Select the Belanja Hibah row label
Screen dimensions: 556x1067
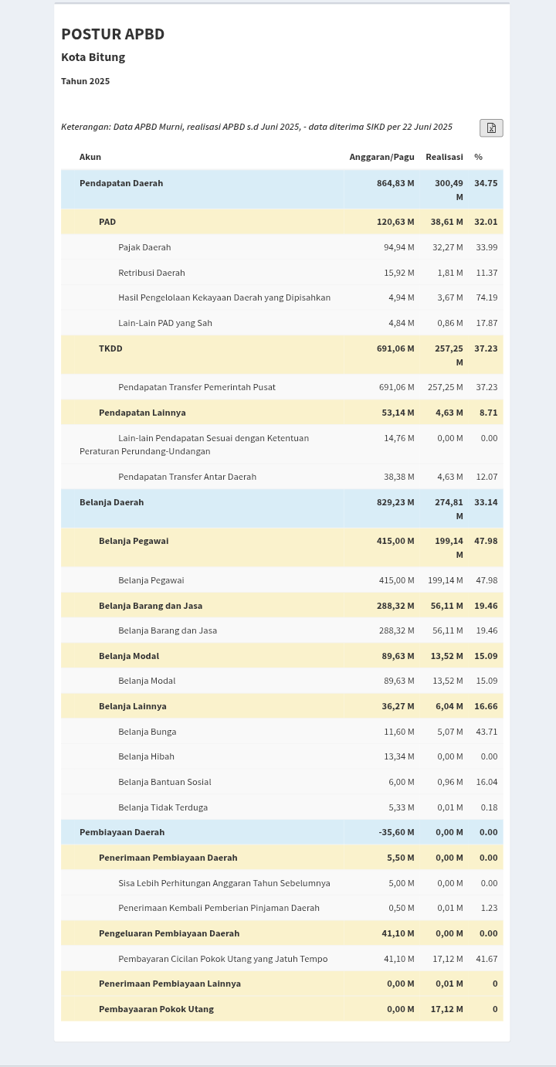point(146,756)
